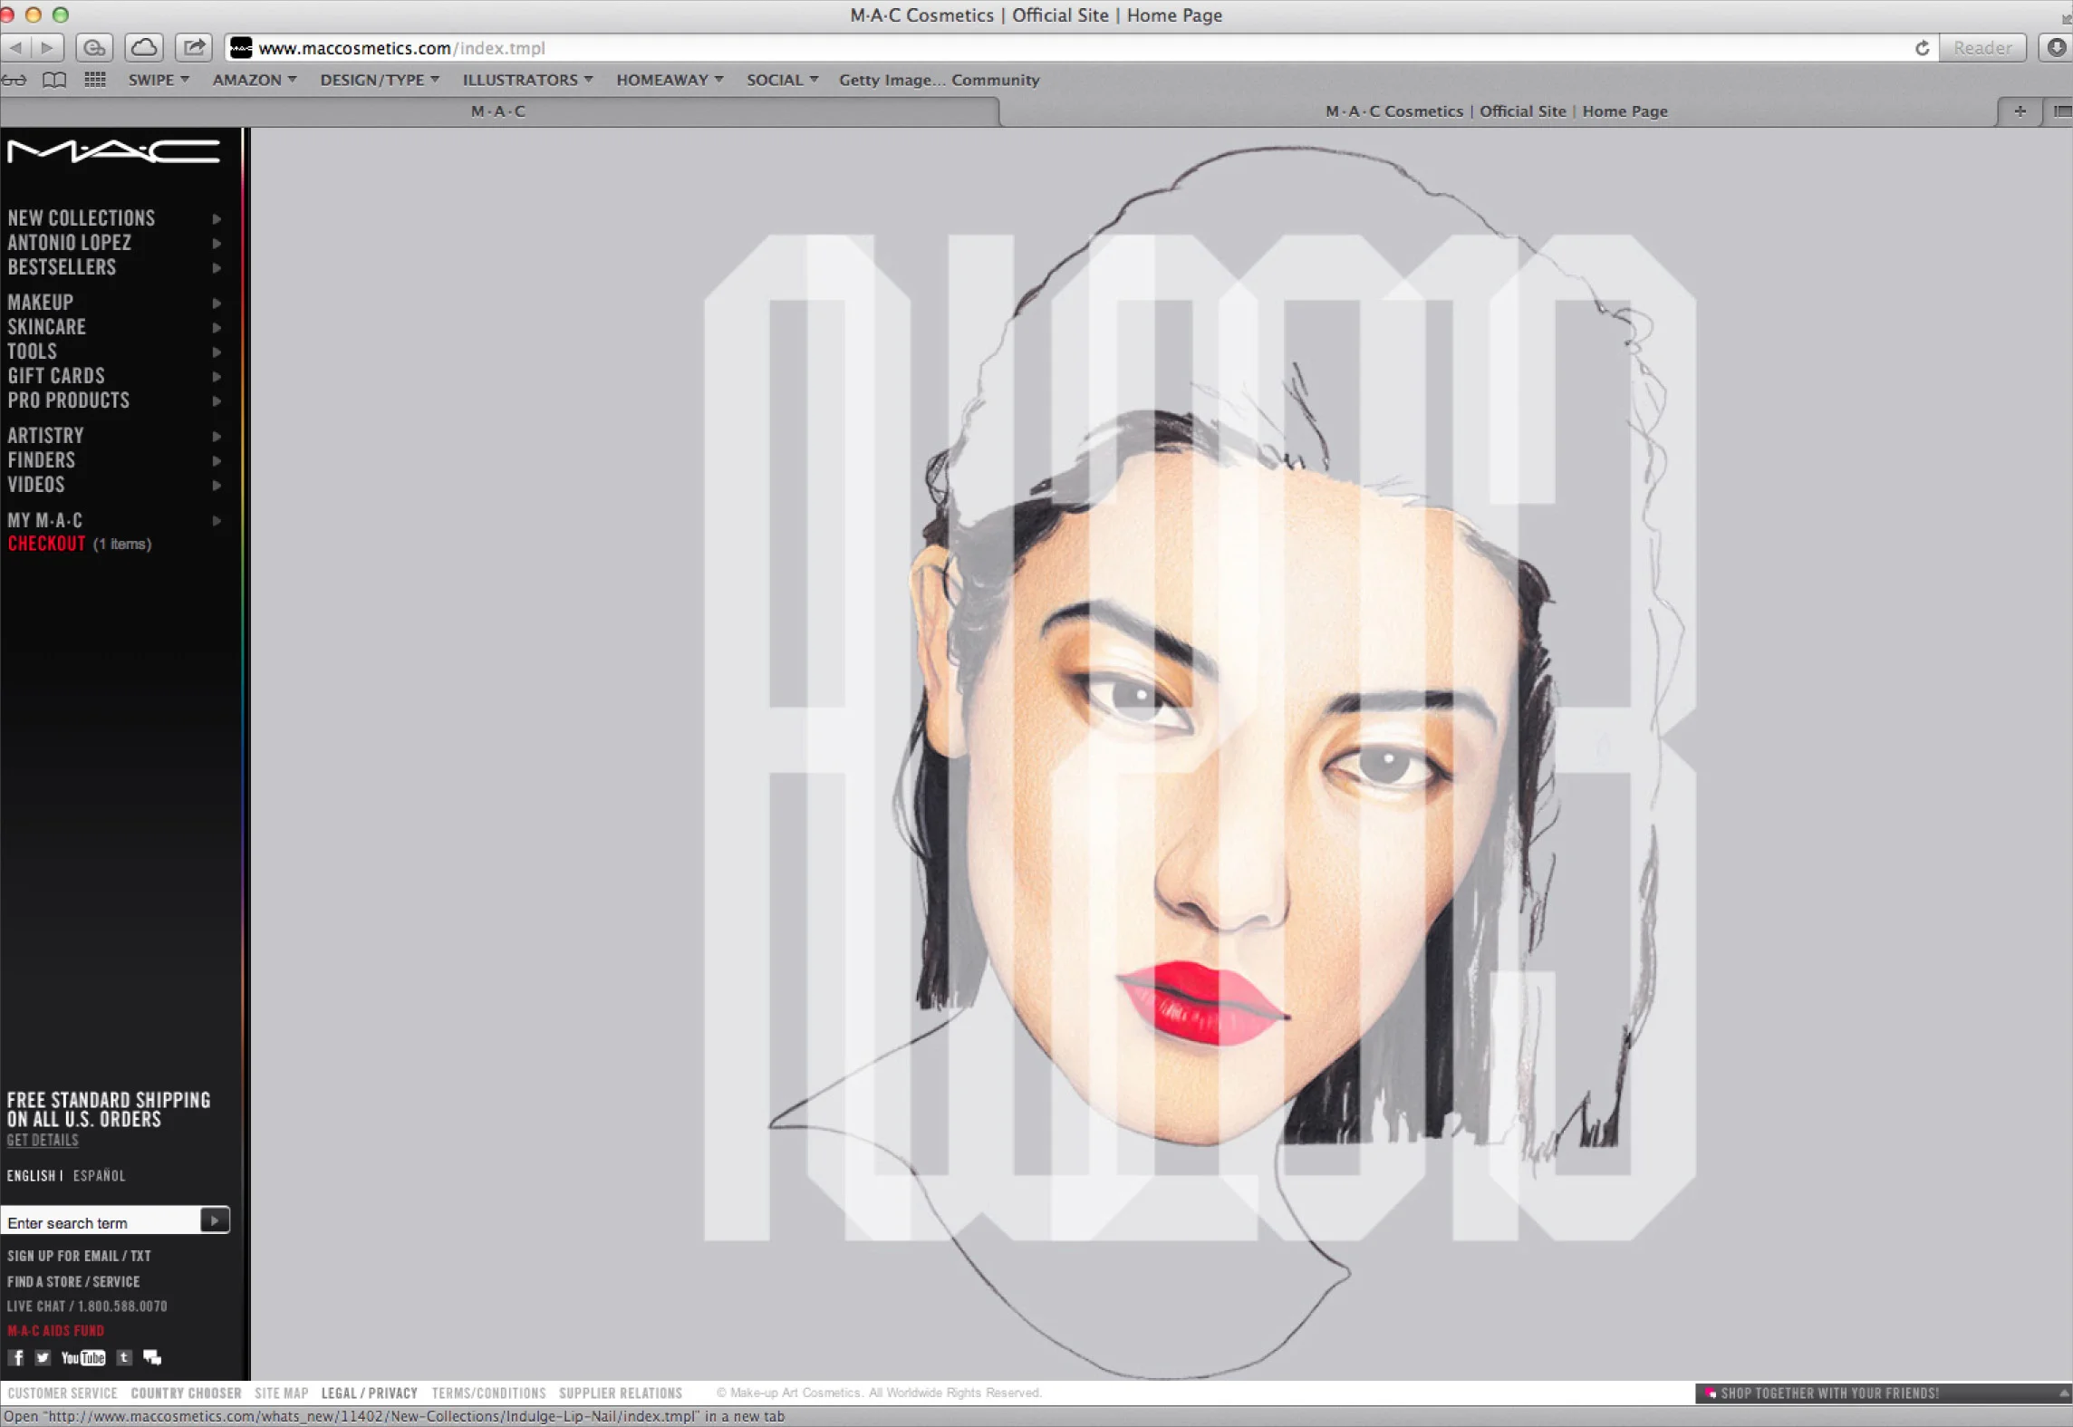Select Artistry in sidebar
The image size is (2073, 1427).
click(x=45, y=436)
